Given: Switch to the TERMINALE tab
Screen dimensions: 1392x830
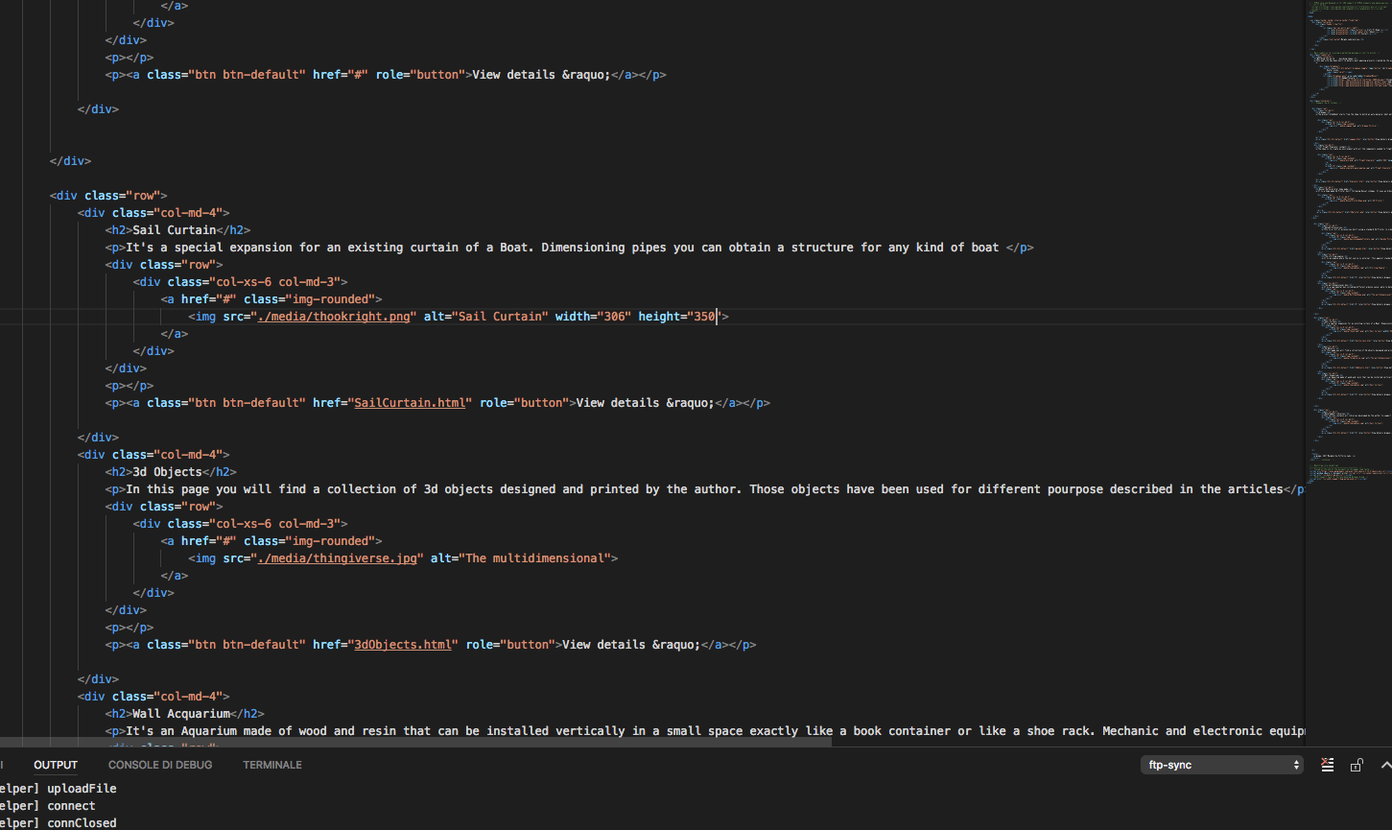Looking at the screenshot, I should pyautogui.click(x=272, y=765).
